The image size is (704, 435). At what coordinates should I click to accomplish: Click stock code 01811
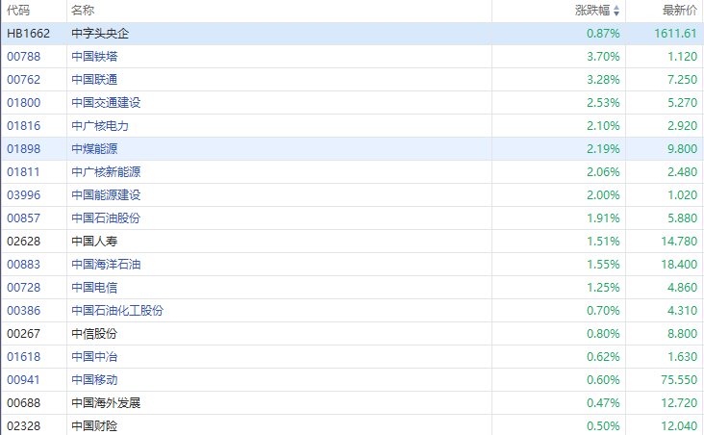23,171
